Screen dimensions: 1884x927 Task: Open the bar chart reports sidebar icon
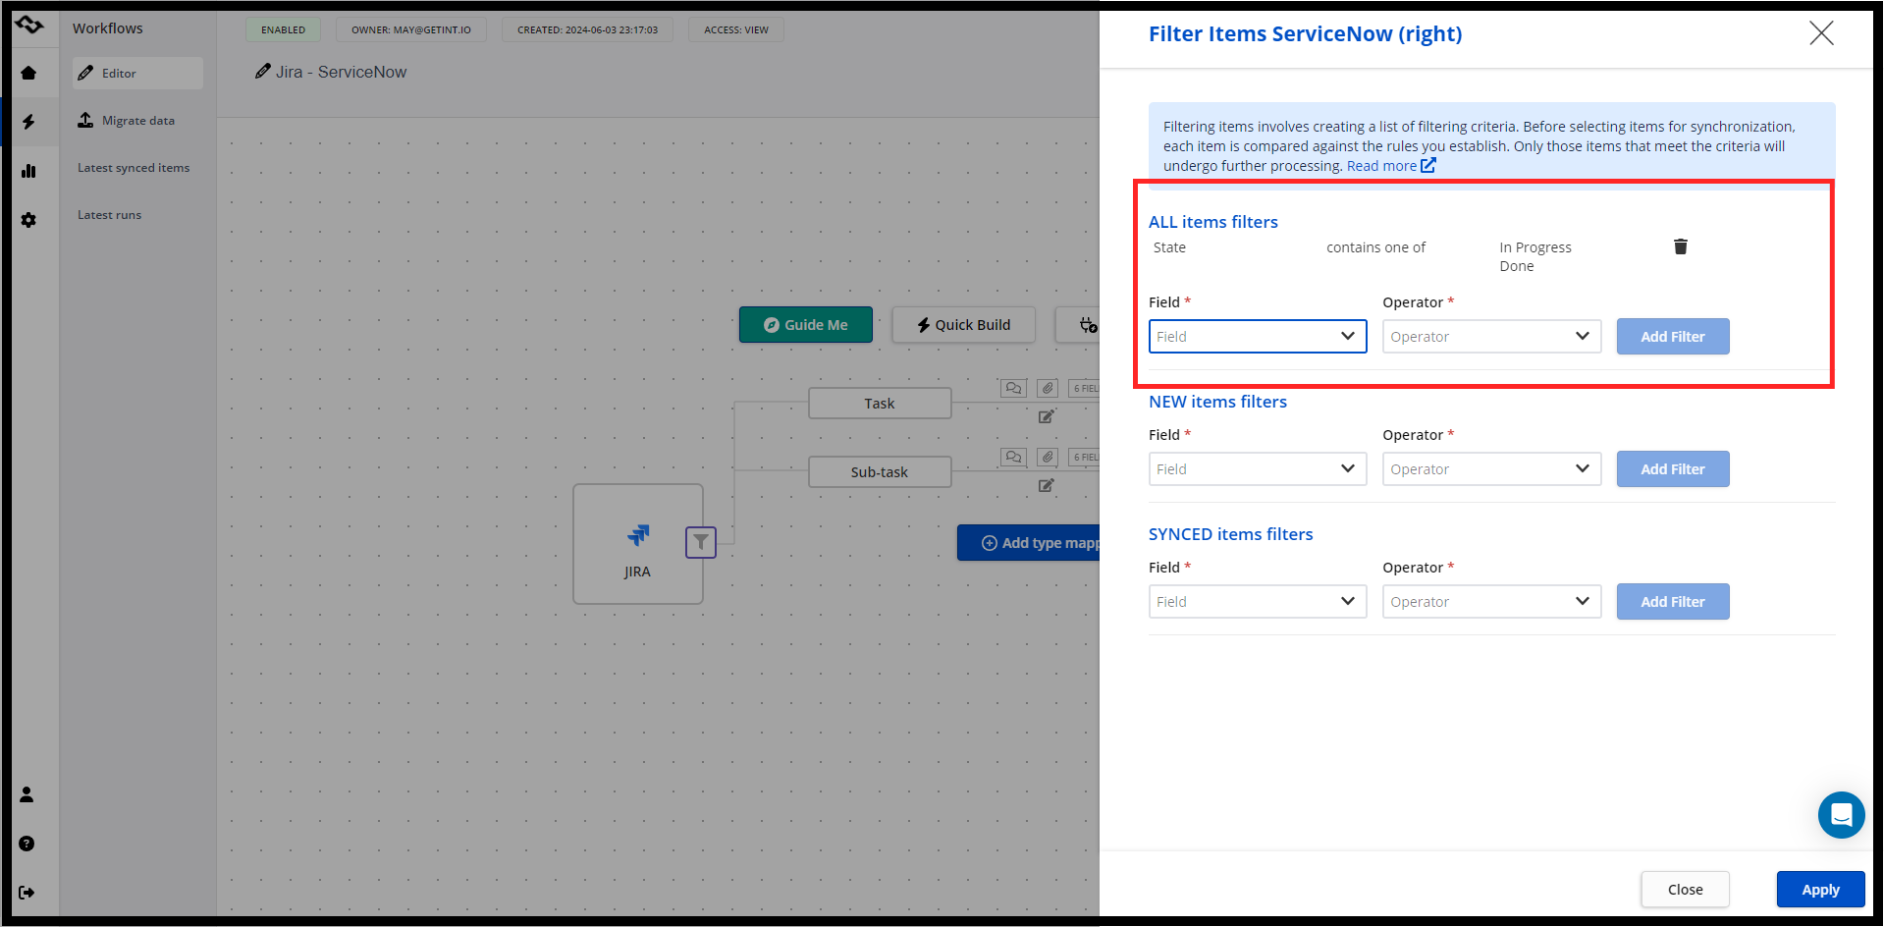(28, 171)
